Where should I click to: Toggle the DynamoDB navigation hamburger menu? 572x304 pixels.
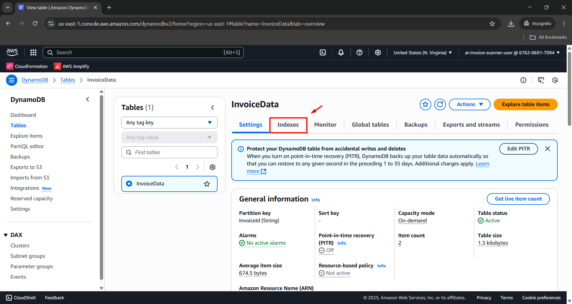pyautogui.click(x=12, y=80)
